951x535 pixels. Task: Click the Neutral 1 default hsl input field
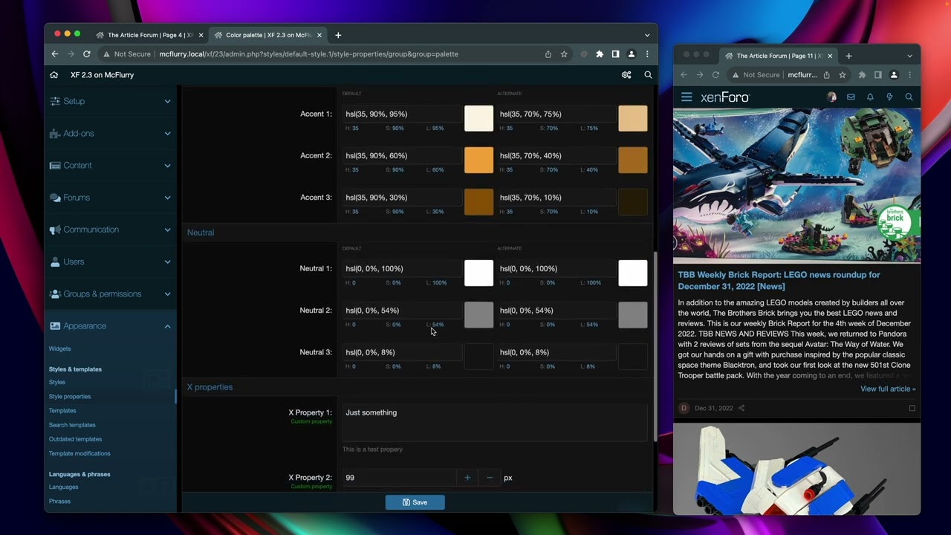(x=403, y=269)
